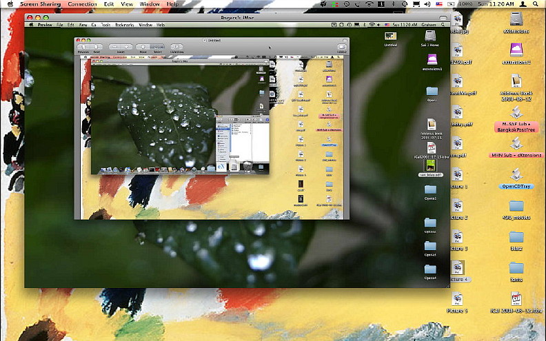
Task: Select the remote Sai 3 Home drive
Action: (x=430, y=36)
